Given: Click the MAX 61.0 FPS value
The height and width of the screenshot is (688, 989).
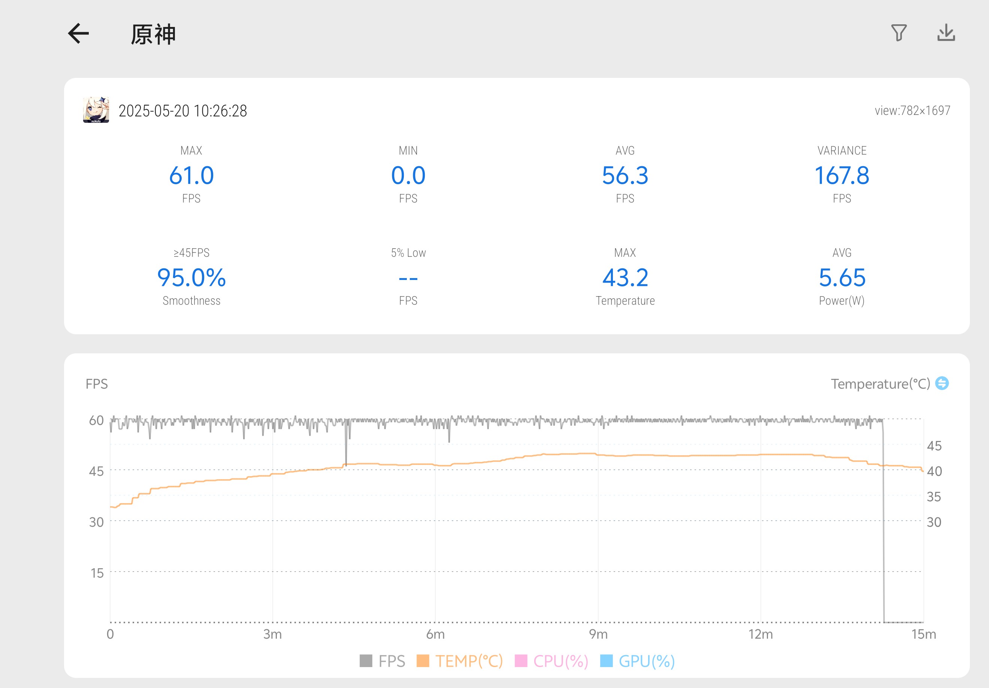Looking at the screenshot, I should [x=191, y=175].
